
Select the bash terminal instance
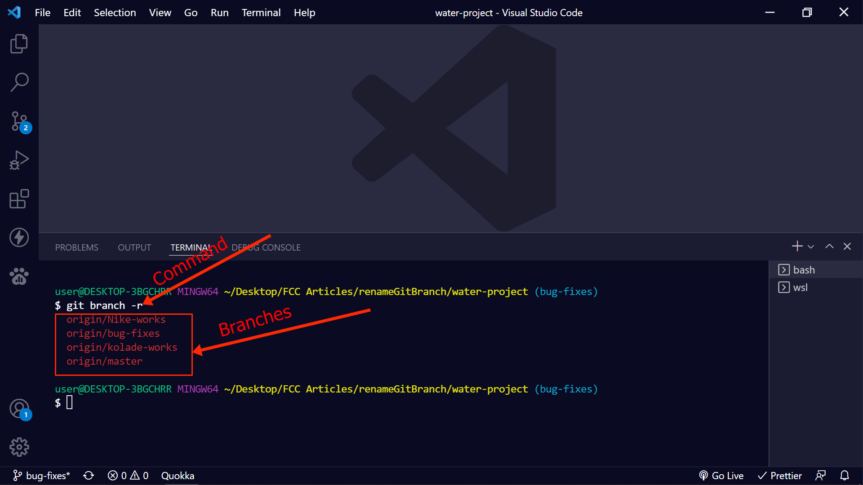pos(815,269)
